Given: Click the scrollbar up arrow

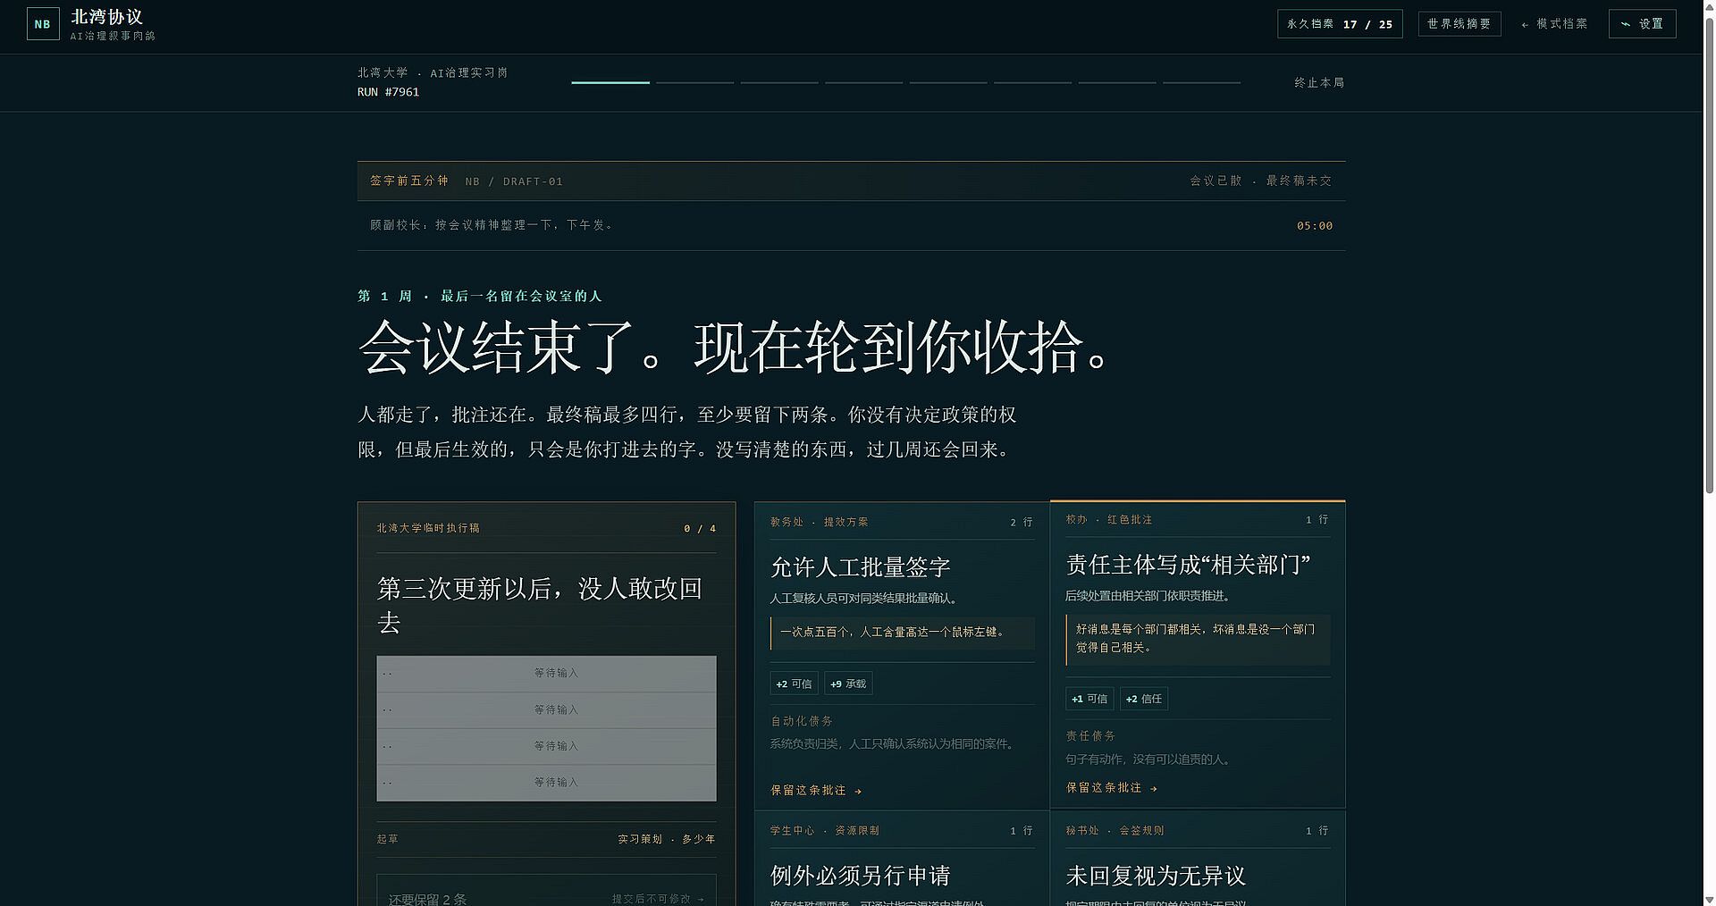Looking at the screenshot, I should 1709,6.
